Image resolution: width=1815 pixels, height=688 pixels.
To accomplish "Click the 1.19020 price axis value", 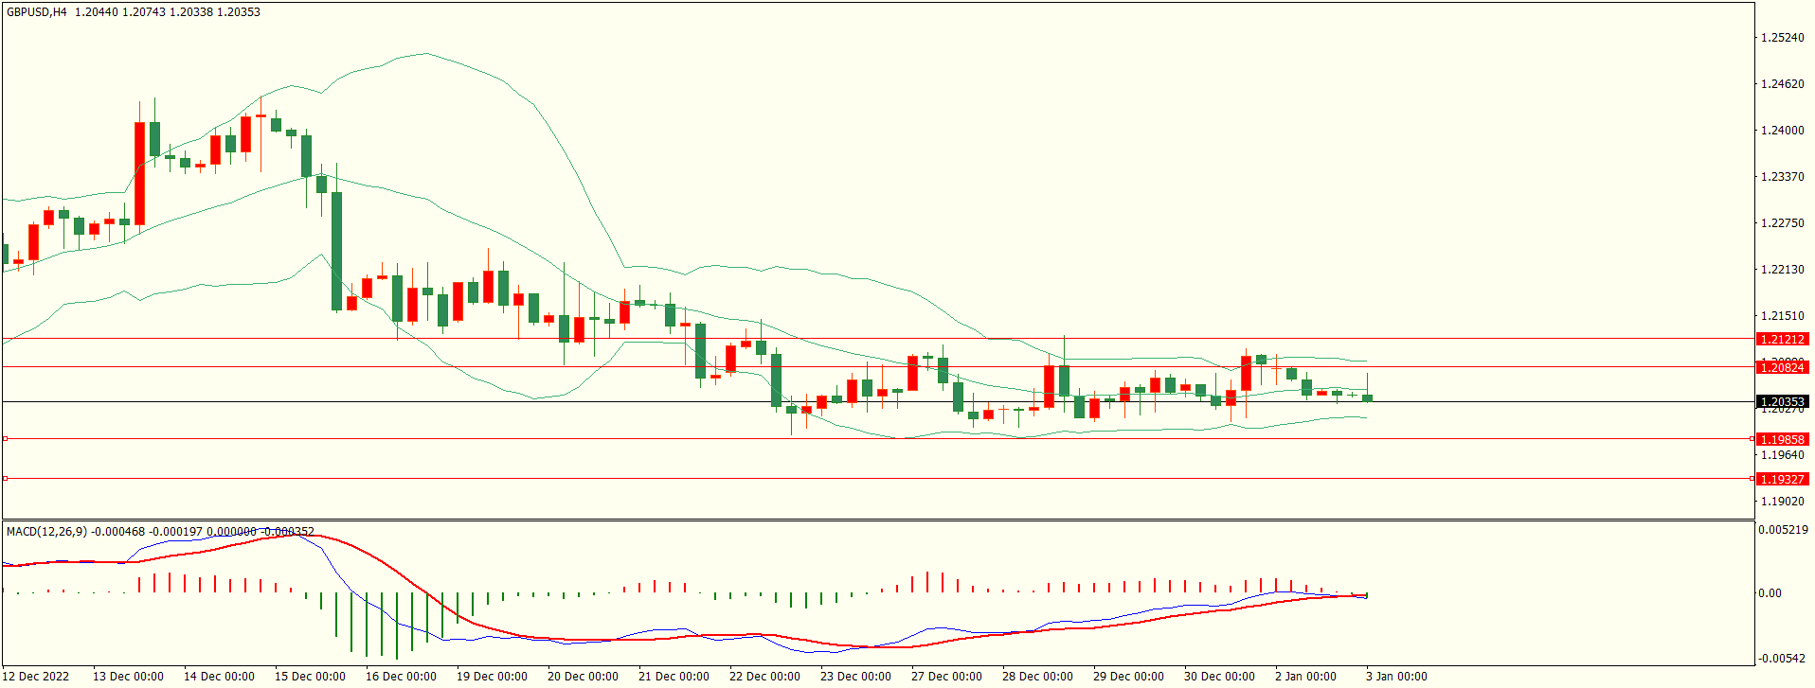I will click(x=1782, y=502).
